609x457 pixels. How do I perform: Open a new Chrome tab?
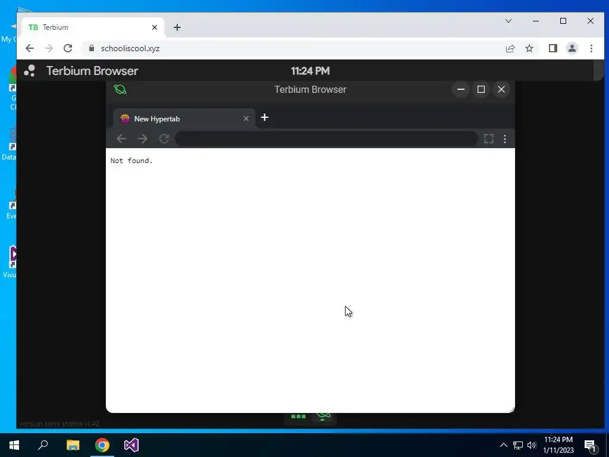click(177, 27)
